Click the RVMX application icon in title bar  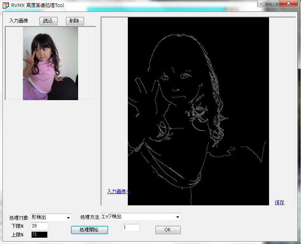point(6,5)
